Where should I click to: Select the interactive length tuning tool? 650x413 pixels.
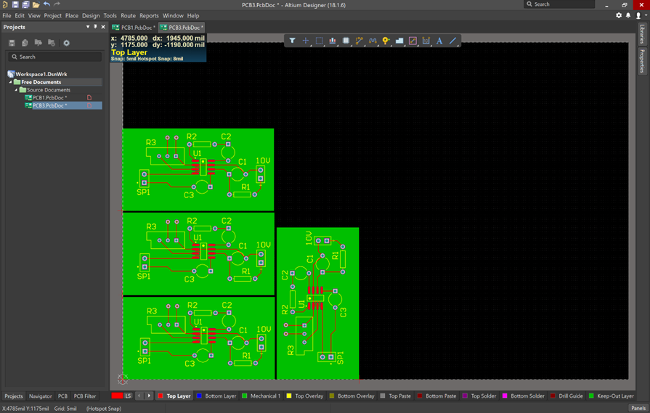click(x=373, y=41)
